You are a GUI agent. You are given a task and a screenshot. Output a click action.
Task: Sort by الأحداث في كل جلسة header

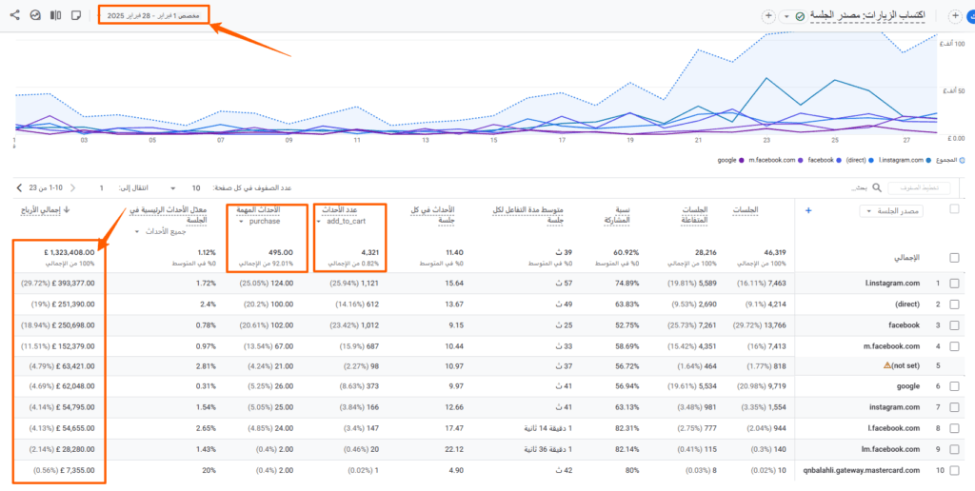(x=432, y=216)
